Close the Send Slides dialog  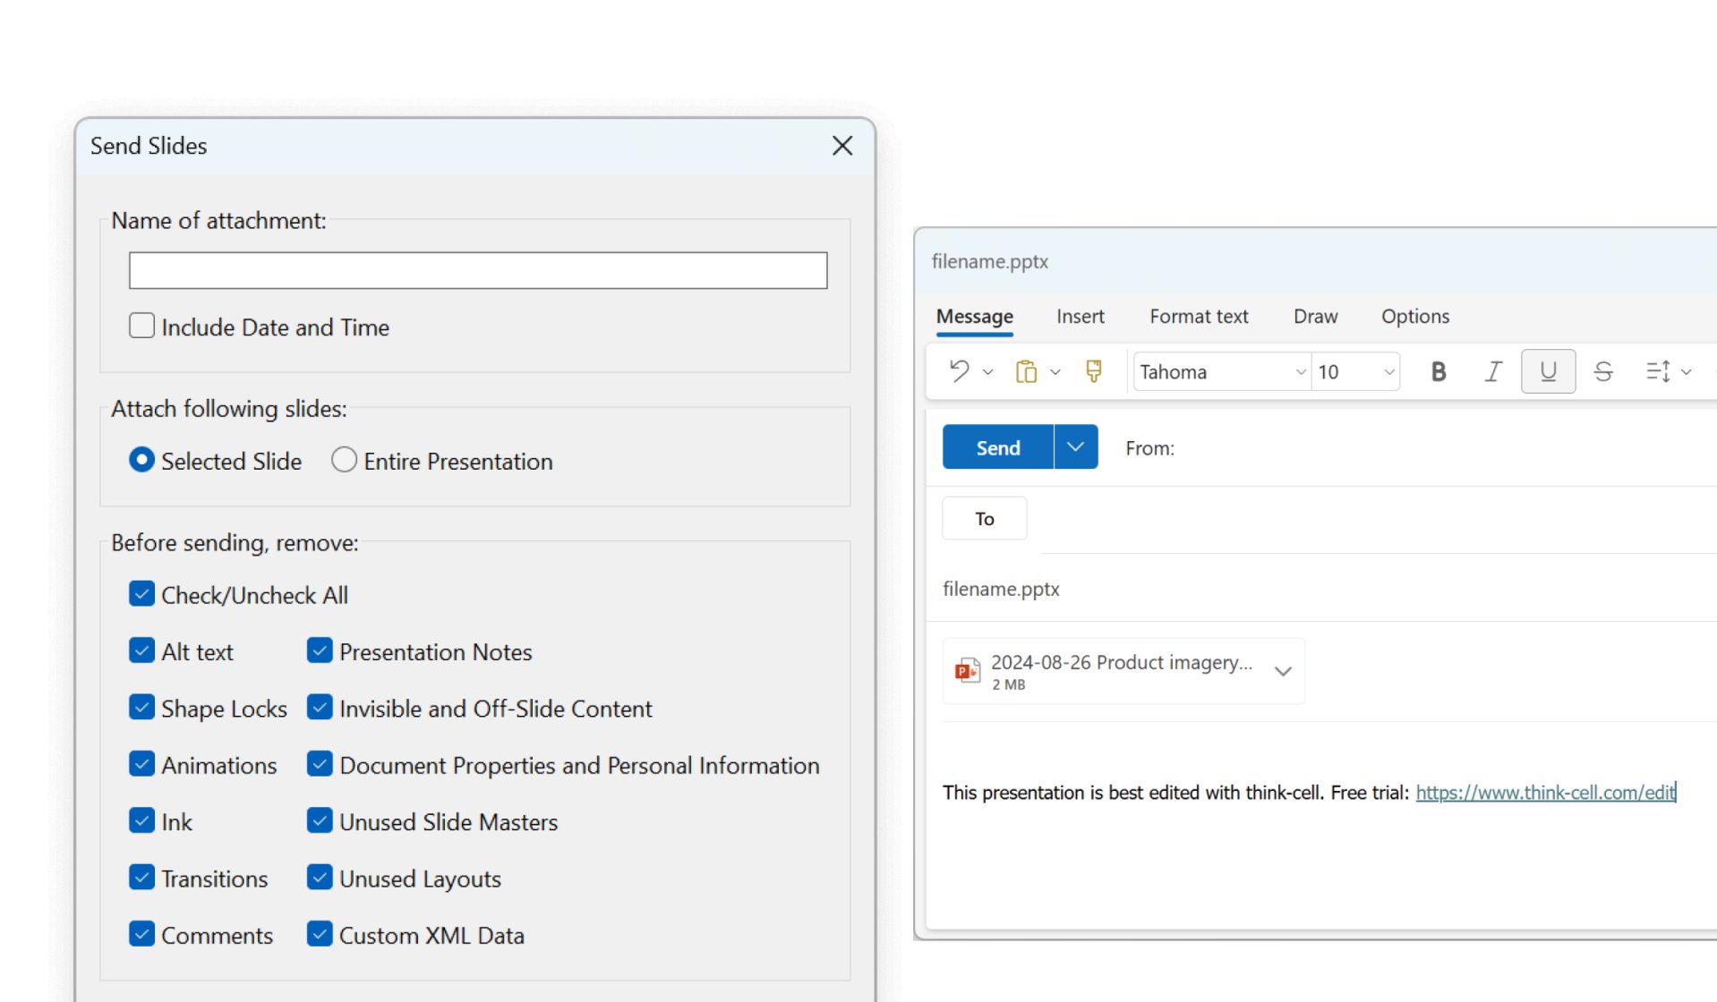(x=842, y=146)
